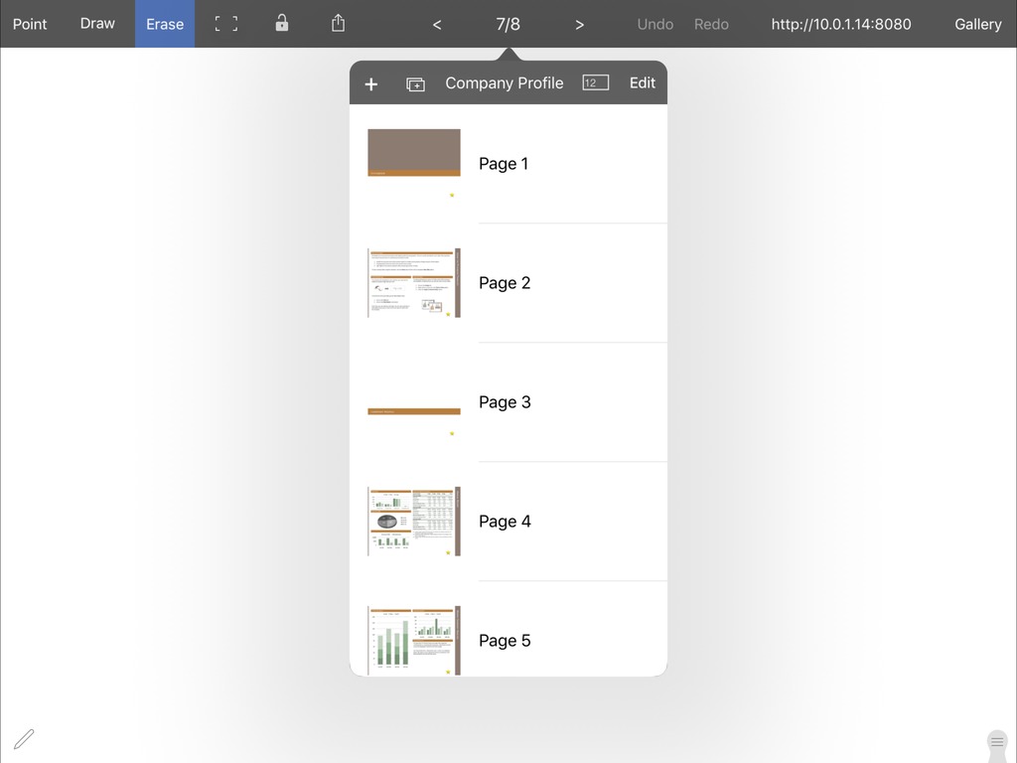Open the share icon
Viewport: 1017px width, 763px height.
point(338,24)
